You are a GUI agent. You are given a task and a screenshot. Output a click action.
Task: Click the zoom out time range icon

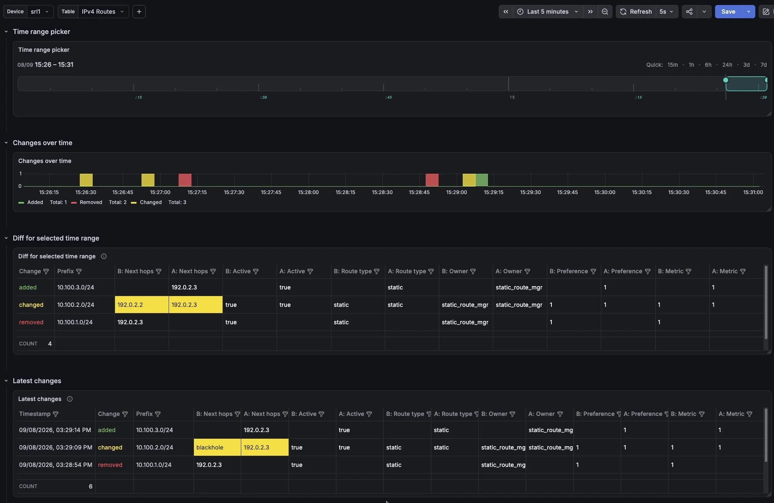[x=605, y=12]
